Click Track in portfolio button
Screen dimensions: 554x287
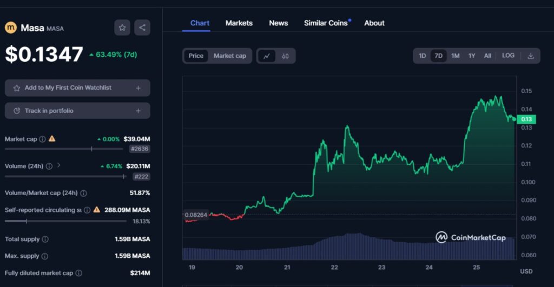(x=77, y=111)
